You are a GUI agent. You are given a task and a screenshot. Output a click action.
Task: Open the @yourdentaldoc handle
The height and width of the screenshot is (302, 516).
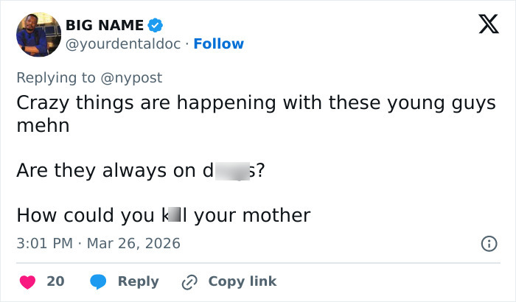click(x=124, y=44)
